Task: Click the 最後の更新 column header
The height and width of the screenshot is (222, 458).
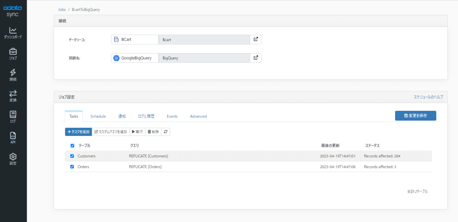Action: click(x=330, y=146)
